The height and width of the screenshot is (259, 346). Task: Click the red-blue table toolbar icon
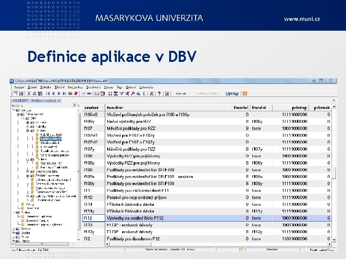116,94
